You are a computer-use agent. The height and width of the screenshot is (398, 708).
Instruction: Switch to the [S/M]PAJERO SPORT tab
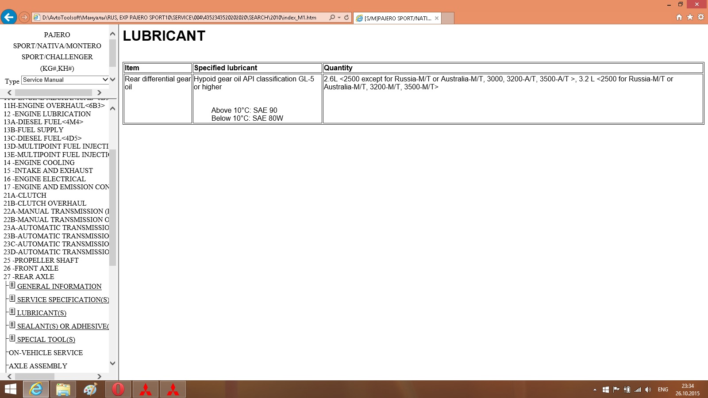(x=397, y=18)
